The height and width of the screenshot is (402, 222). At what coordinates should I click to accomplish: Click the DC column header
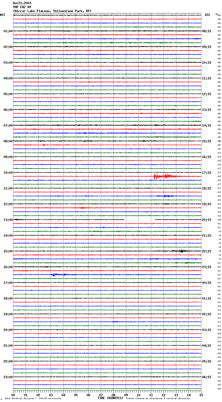click(x=217, y=14)
